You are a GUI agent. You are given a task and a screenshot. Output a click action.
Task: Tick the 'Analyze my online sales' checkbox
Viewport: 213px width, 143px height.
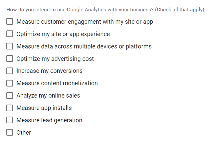point(10,96)
